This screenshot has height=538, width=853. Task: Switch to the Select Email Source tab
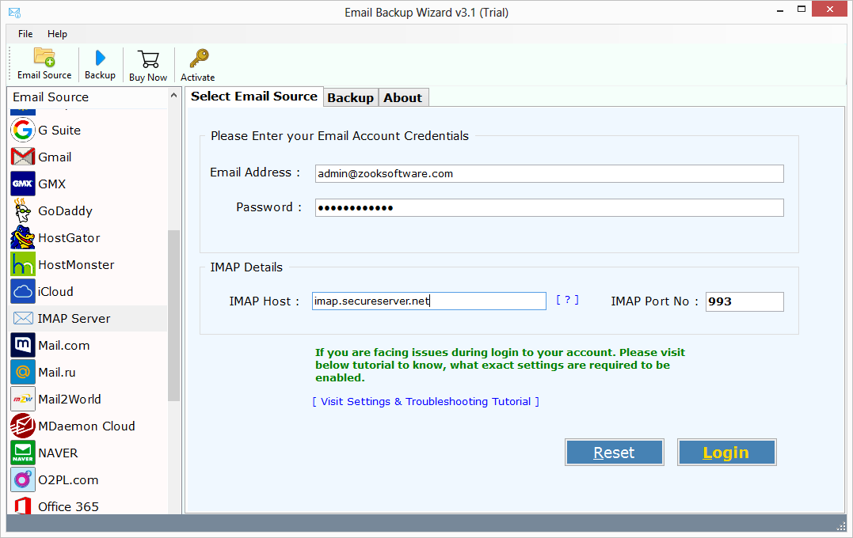[254, 97]
